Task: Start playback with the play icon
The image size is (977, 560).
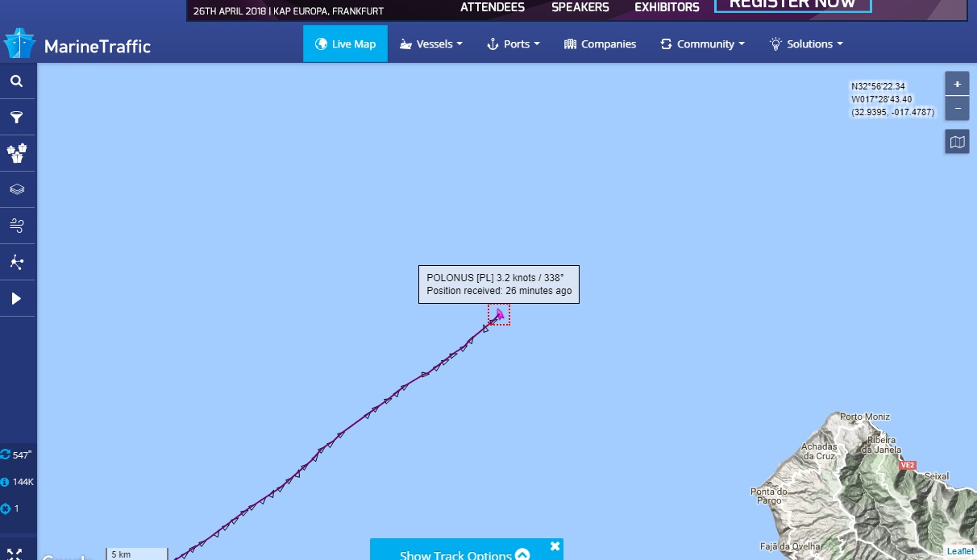Action: [17, 298]
